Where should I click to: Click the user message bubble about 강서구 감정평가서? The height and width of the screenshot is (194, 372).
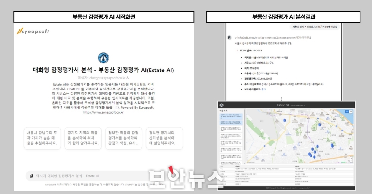tap(315, 27)
